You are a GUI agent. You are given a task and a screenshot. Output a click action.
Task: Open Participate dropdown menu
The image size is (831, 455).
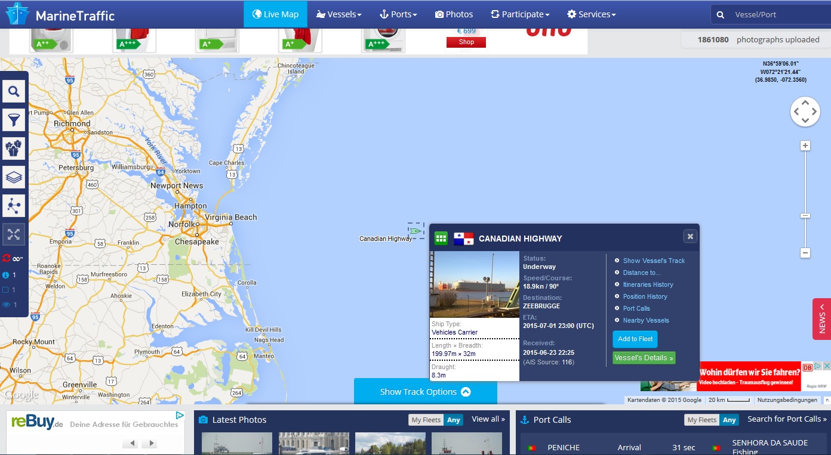[x=520, y=14]
